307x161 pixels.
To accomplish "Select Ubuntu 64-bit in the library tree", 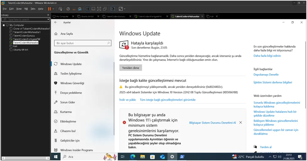I will [21, 50].
